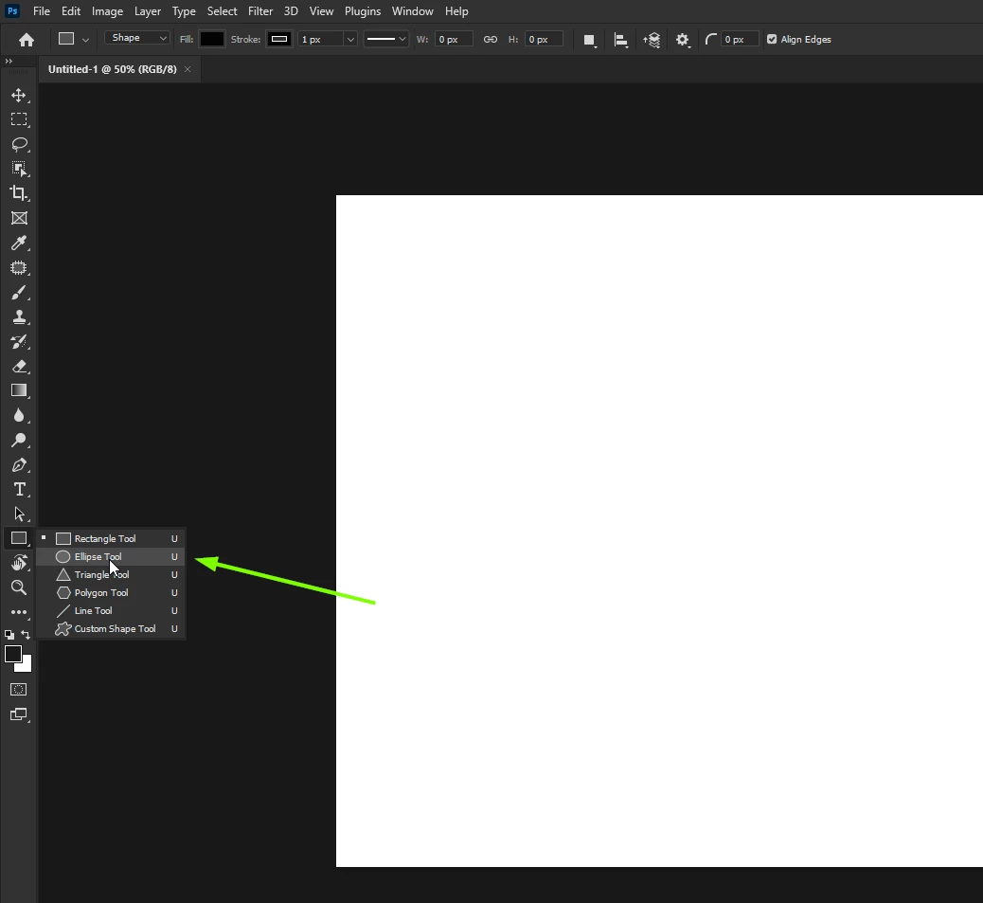Image resolution: width=983 pixels, height=903 pixels.
Task: Open the Edit menu
Action: pyautogui.click(x=71, y=11)
